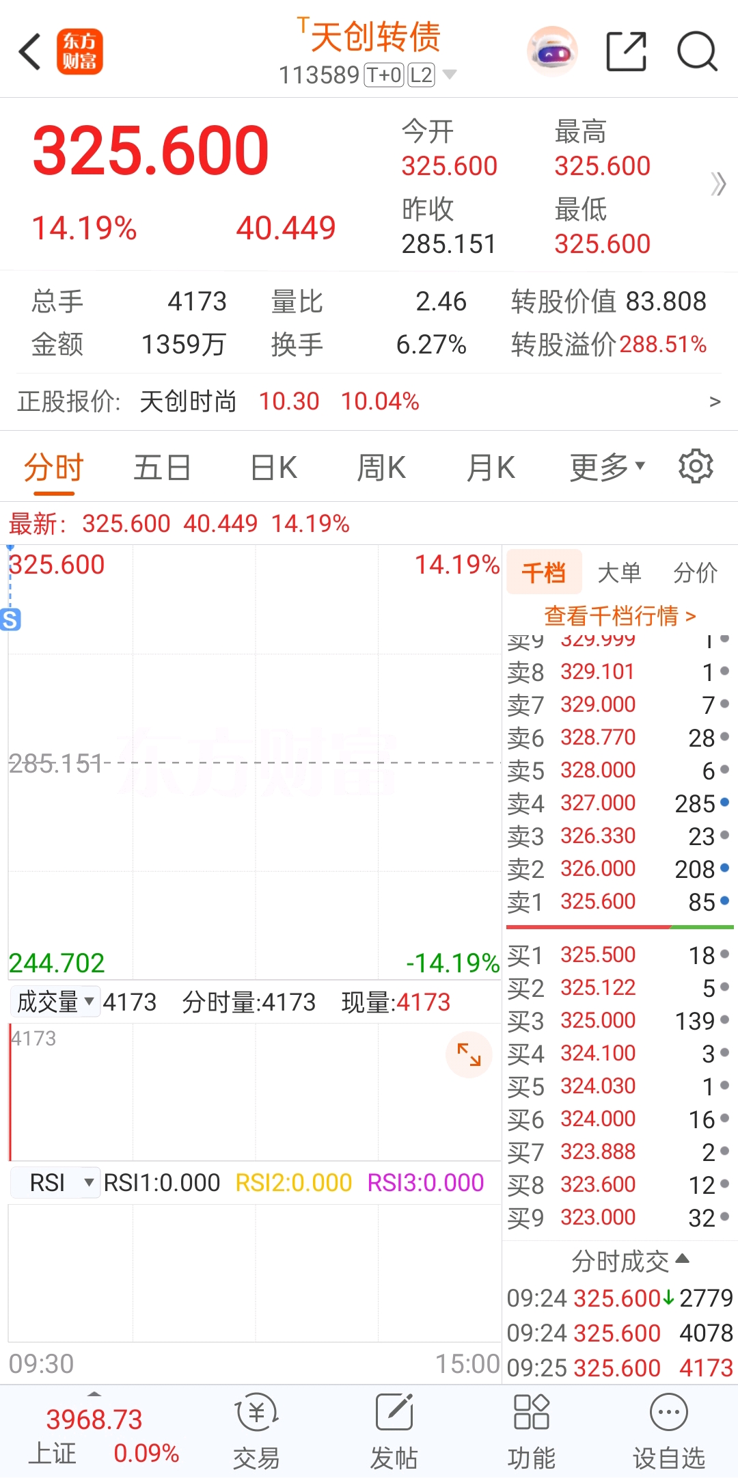Switch to the 日K chart tab
Viewport: 738px width, 1481px height.
coord(273,468)
